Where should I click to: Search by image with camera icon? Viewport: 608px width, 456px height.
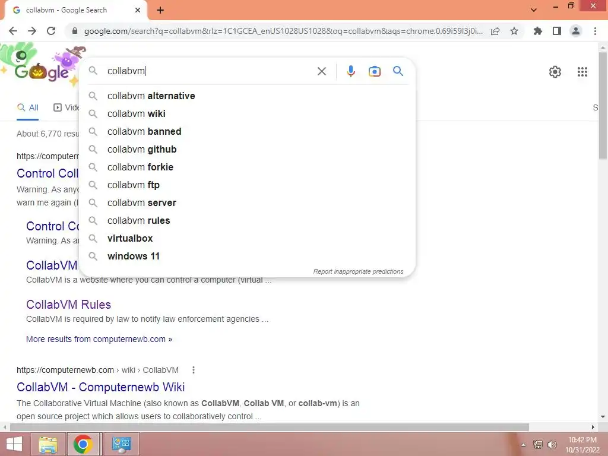click(x=375, y=71)
